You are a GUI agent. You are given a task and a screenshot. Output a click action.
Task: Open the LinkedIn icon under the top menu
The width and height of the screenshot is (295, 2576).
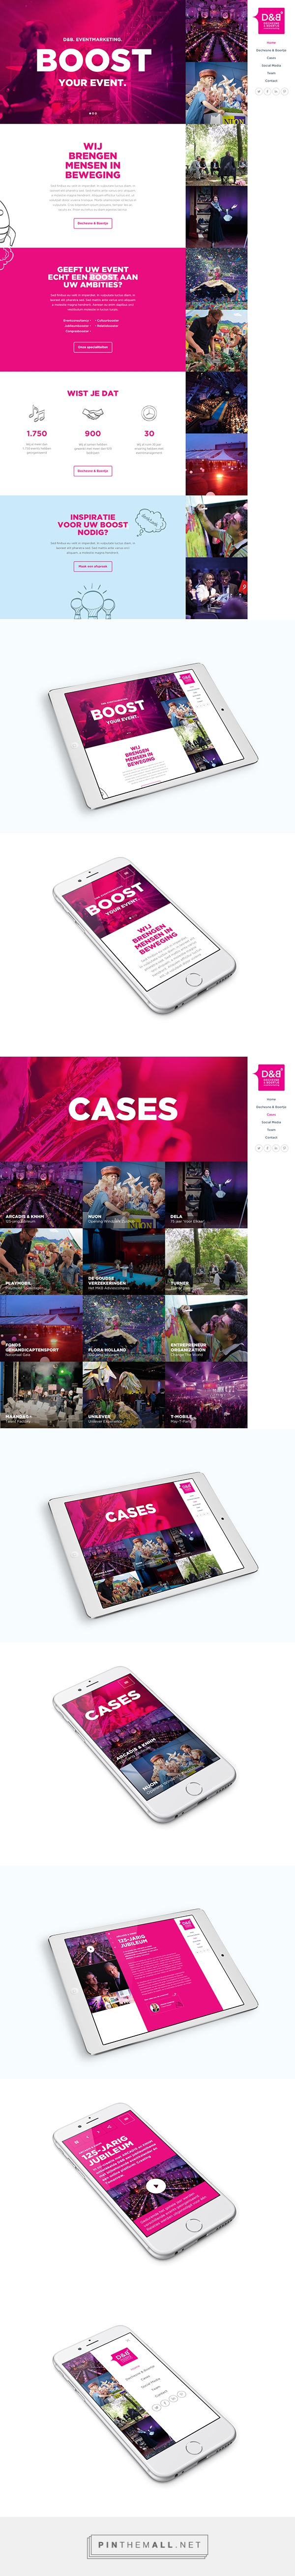click(x=276, y=91)
